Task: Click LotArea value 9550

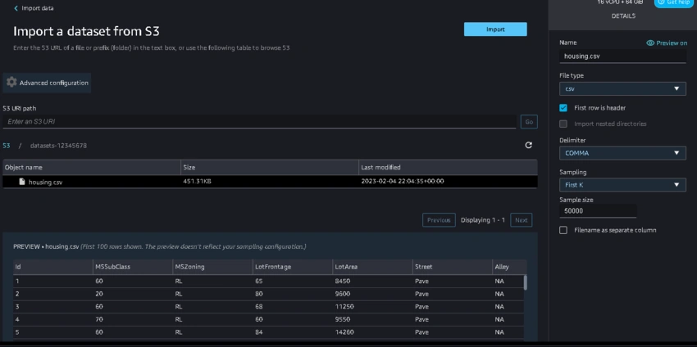Action: point(342,319)
